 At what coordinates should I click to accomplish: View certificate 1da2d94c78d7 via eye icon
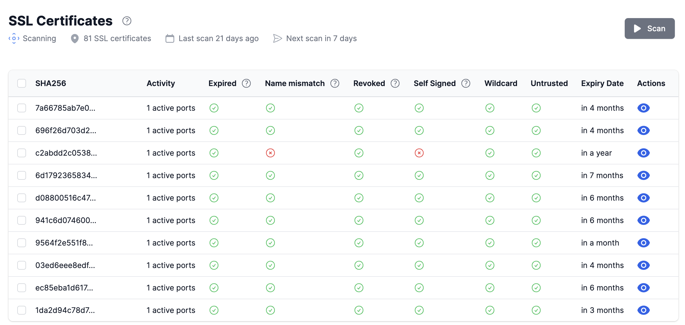click(643, 310)
